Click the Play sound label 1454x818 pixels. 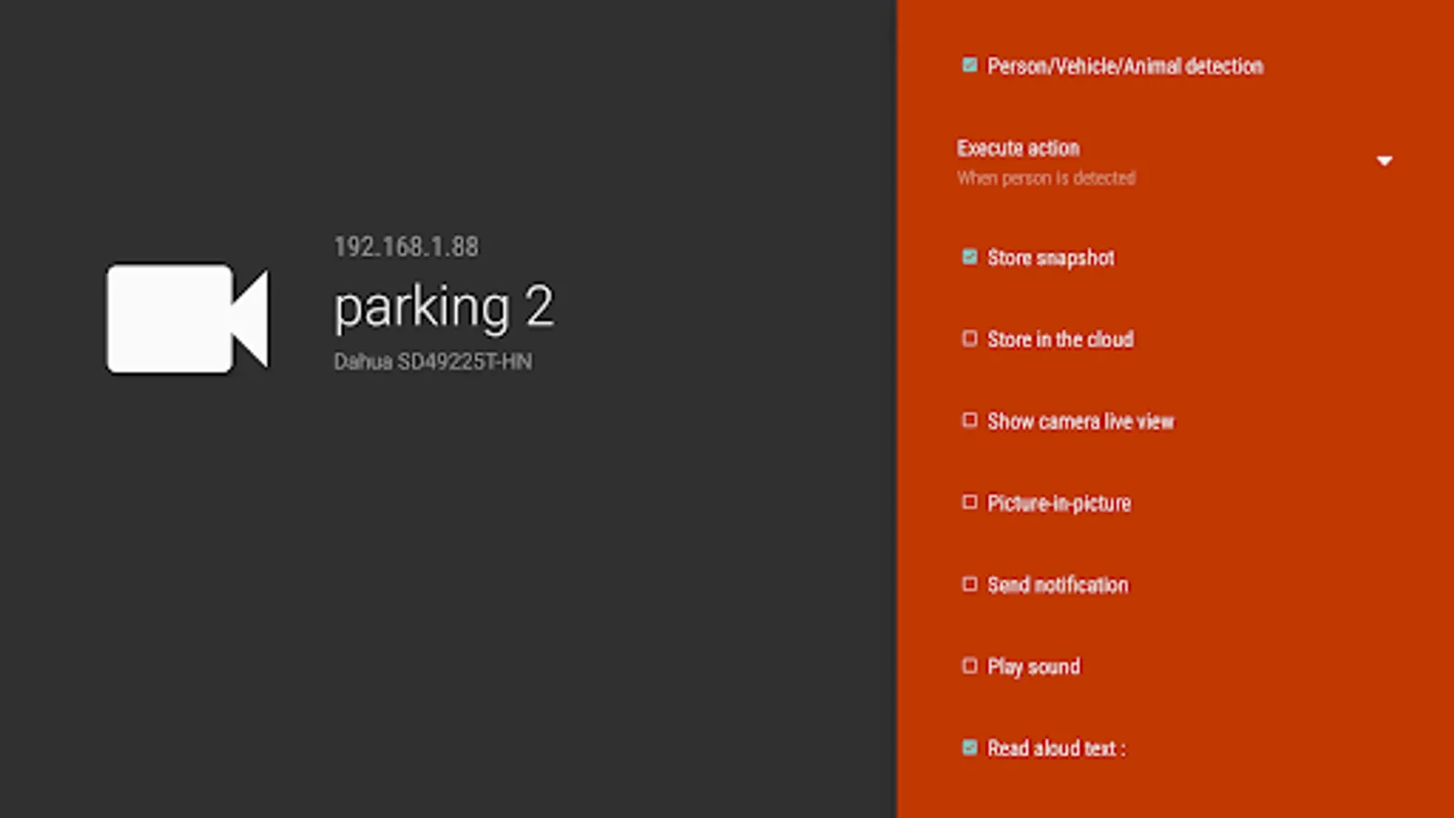click(x=1033, y=665)
